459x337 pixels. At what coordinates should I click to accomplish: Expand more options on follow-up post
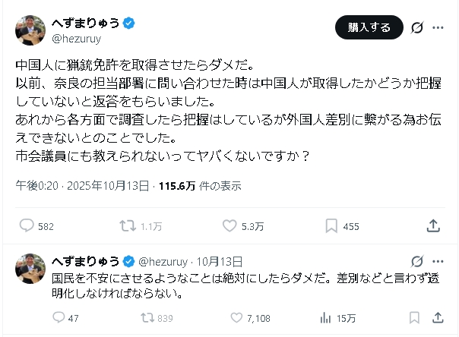pyautogui.click(x=438, y=260)
